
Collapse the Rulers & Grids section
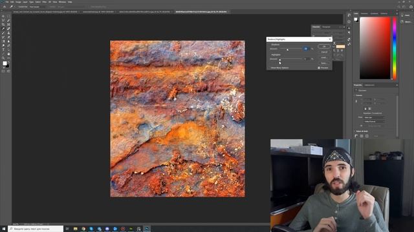(x=354, y=131)
